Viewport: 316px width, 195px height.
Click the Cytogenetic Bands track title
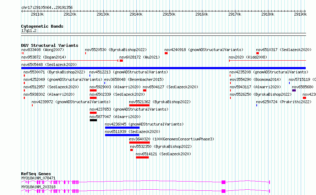coord(42,26)
